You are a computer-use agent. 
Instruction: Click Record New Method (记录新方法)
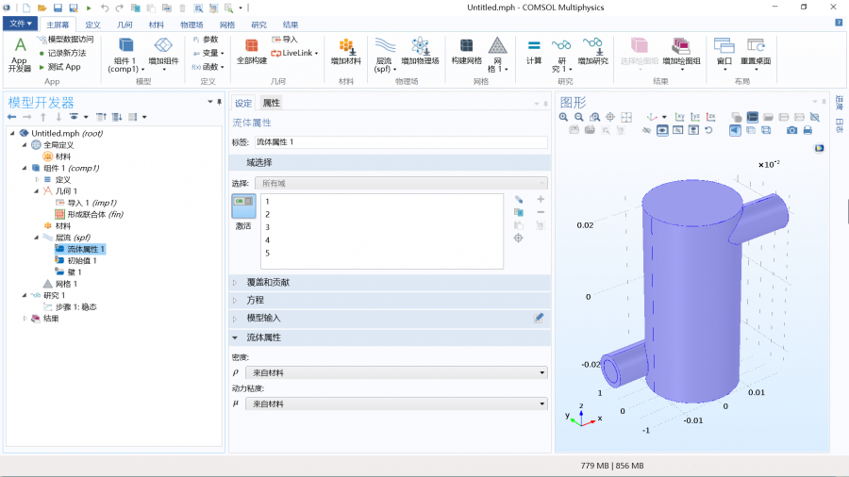pyautogui.click(x=62, y=53)
